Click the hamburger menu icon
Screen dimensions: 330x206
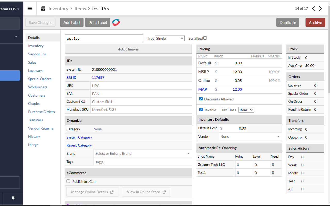point(30,8)
